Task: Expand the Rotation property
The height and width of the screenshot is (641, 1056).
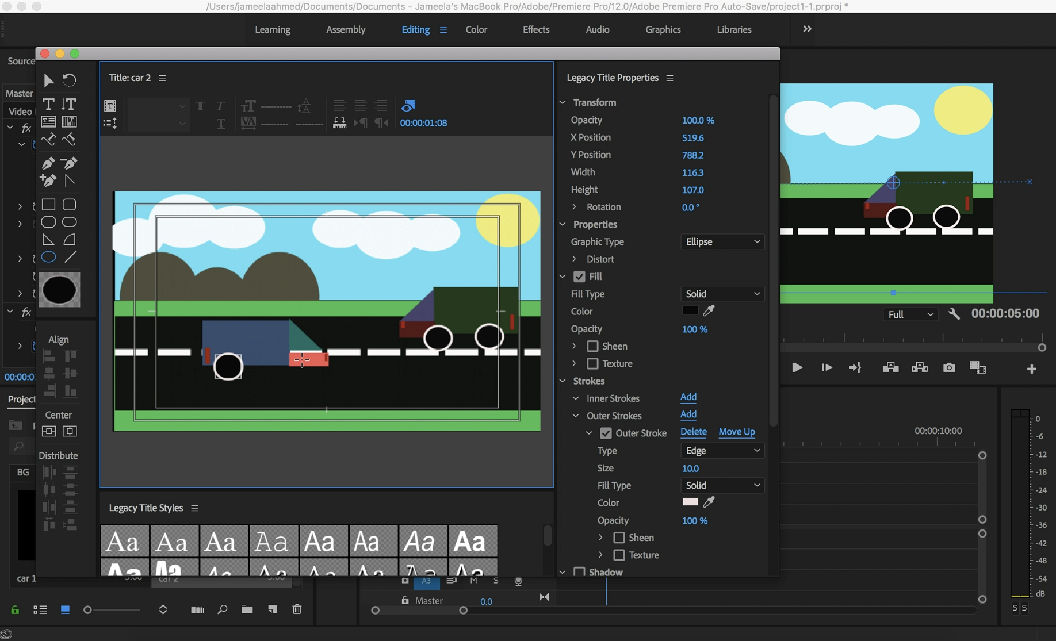Action: (574, 207)
